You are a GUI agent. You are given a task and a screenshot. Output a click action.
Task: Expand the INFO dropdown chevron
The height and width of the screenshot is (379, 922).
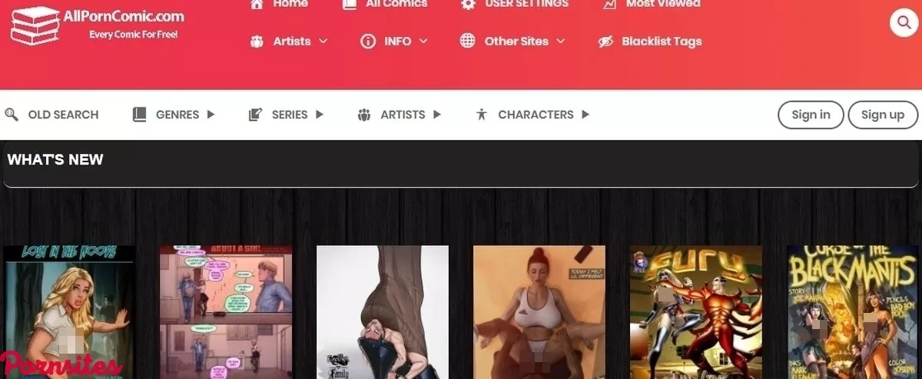(423, 42)
